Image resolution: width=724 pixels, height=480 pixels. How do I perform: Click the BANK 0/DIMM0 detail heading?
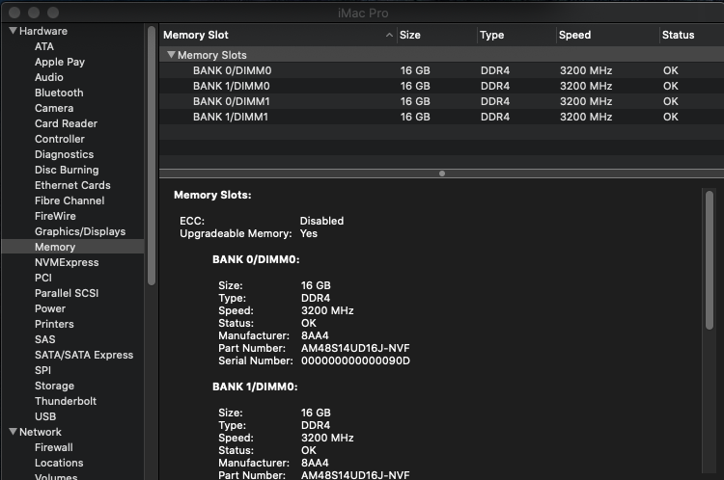tap(256, 259)
